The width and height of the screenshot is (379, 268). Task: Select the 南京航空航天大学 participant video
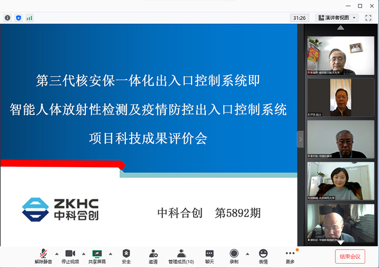pyautogui.click(x=341, y=55)
